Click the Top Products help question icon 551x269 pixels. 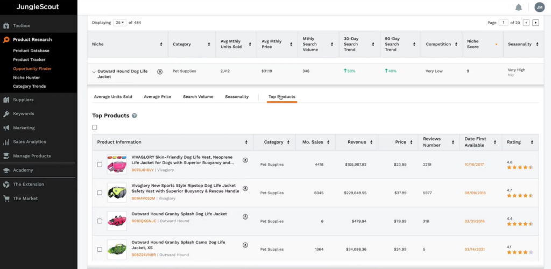coord(134,116)
